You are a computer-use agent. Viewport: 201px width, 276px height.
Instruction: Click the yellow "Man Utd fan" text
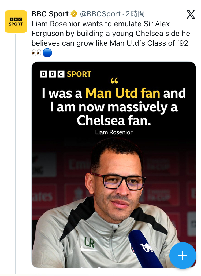[x=122, y=93]
